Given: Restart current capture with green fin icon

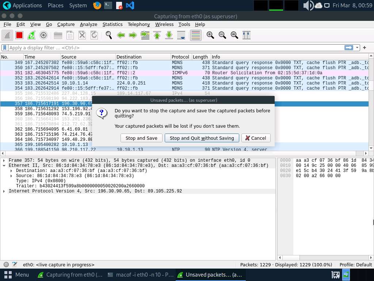Looking at the screenshot, I should point(31,35).
